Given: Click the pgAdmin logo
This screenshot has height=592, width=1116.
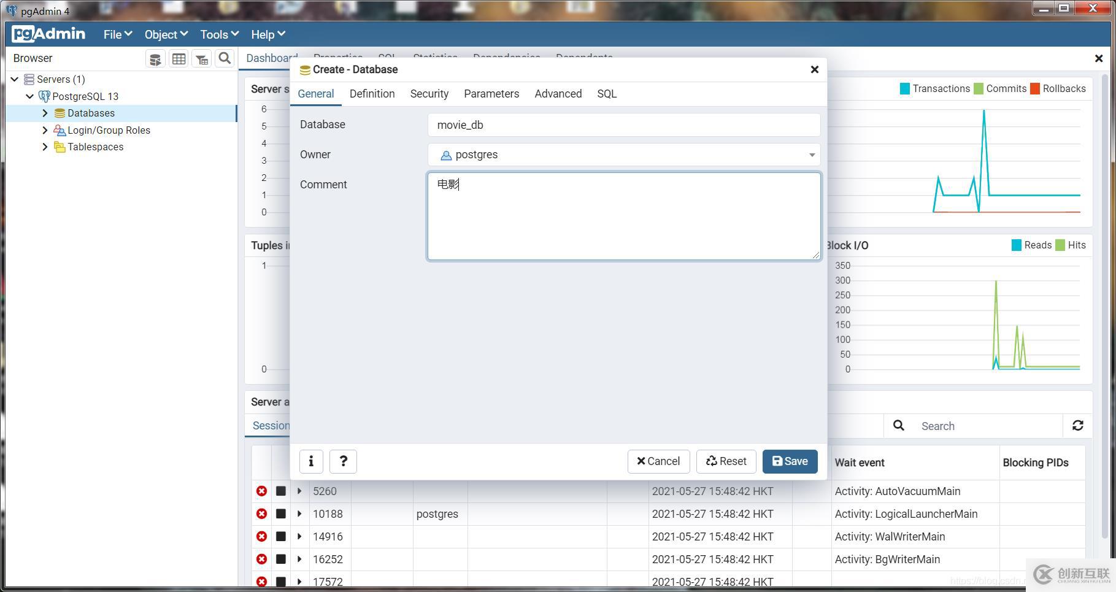Looking at the screenshot, I should (48, 34).
